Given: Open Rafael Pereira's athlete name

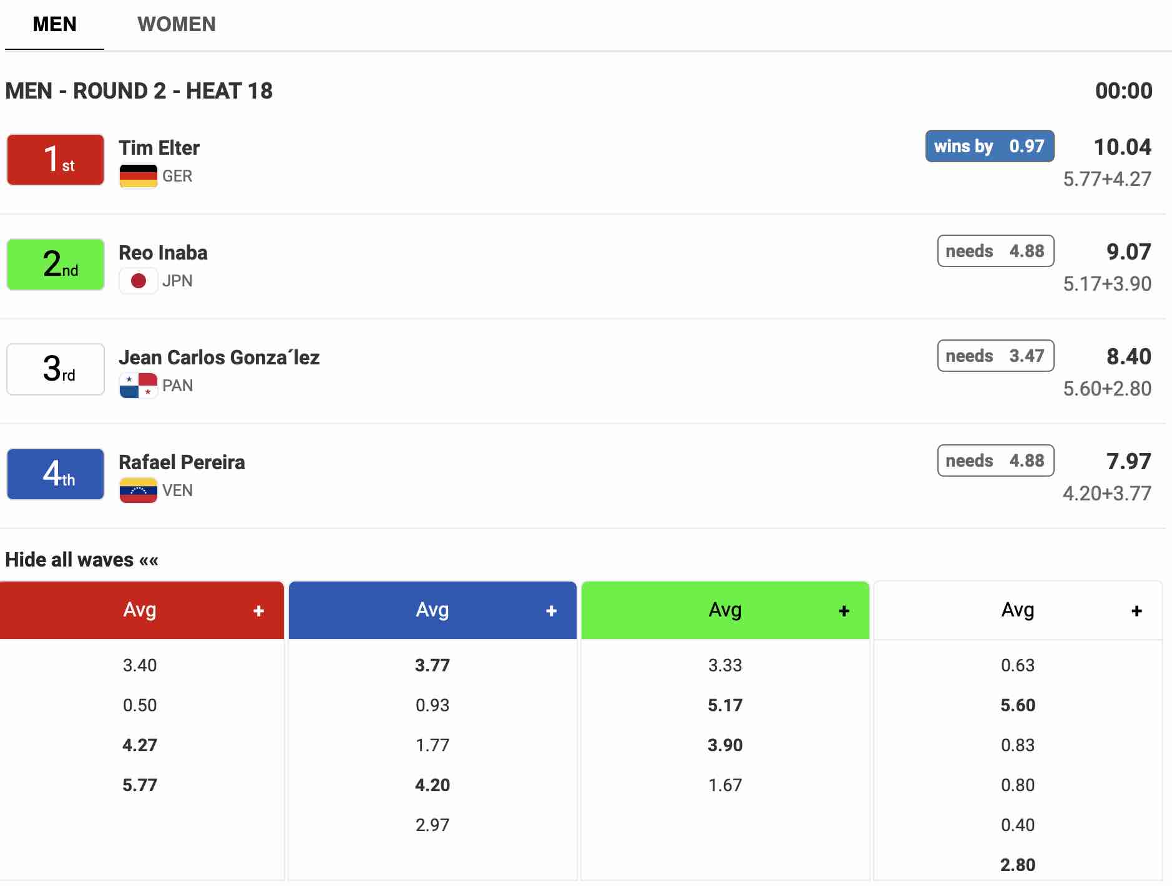Looking at the screenshot, I should tap(182, 462).
